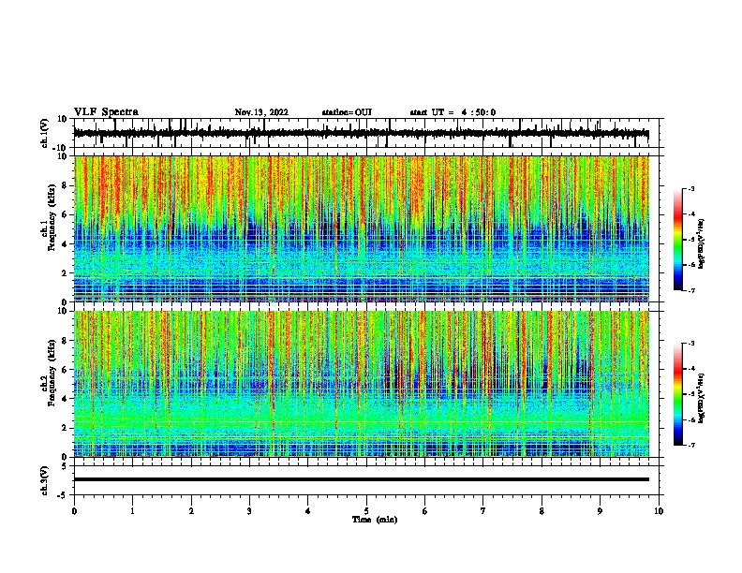Click the "8" kHz tick of ch.1 spectrogram
742x573 pixels.
[x=66, y=185]
